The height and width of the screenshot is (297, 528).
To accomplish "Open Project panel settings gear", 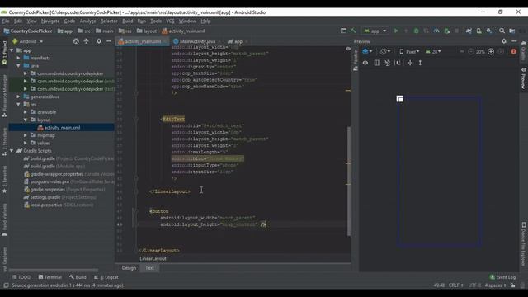I will [x=99, y=41].
